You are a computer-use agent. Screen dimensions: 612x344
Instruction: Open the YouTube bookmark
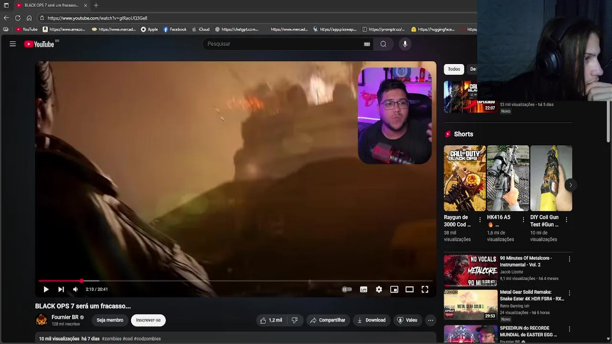pyautogui.click(x=27, y=30)
